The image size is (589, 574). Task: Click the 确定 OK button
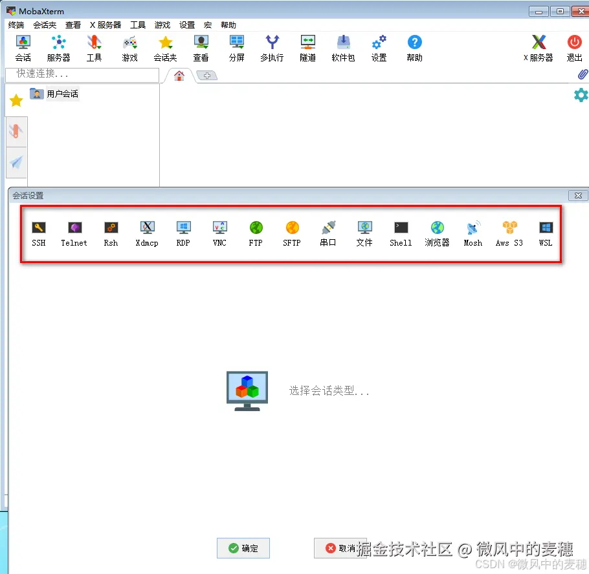tap(243, 548)
